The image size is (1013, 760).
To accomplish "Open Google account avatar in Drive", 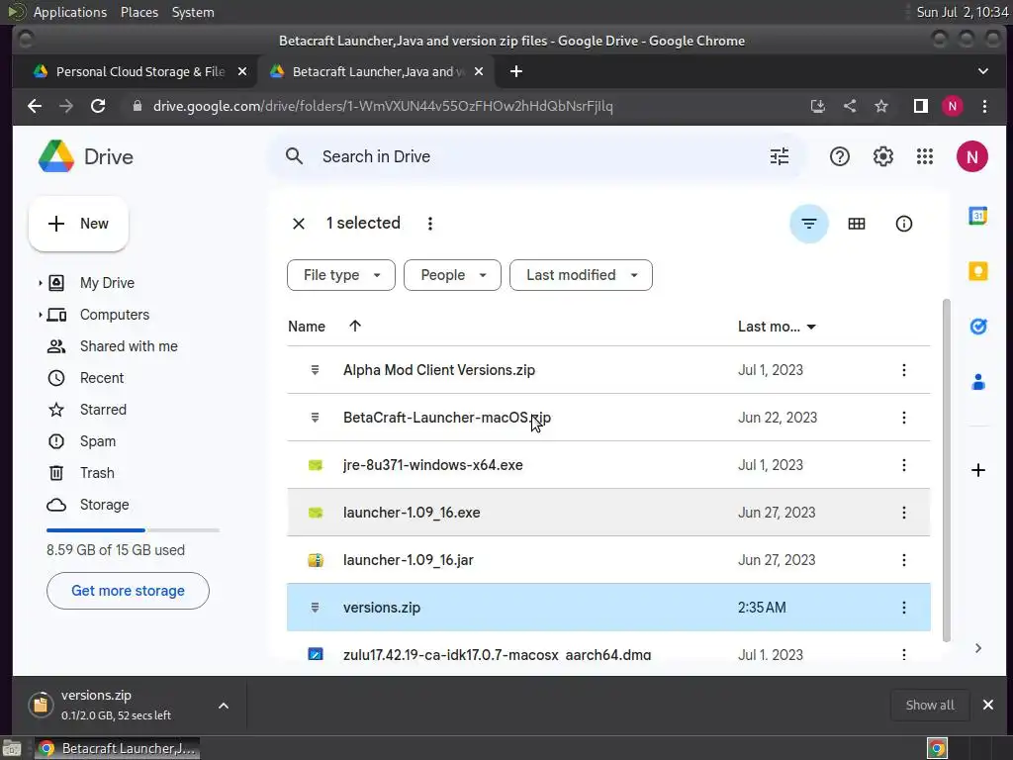I will click(971, 156).
